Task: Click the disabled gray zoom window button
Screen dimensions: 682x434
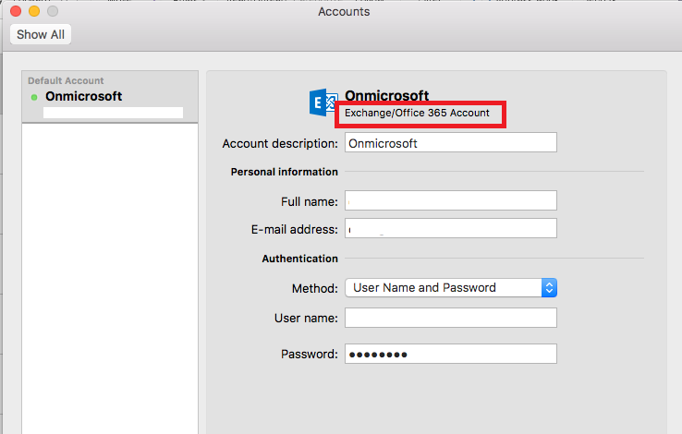Action: (53, 11)
